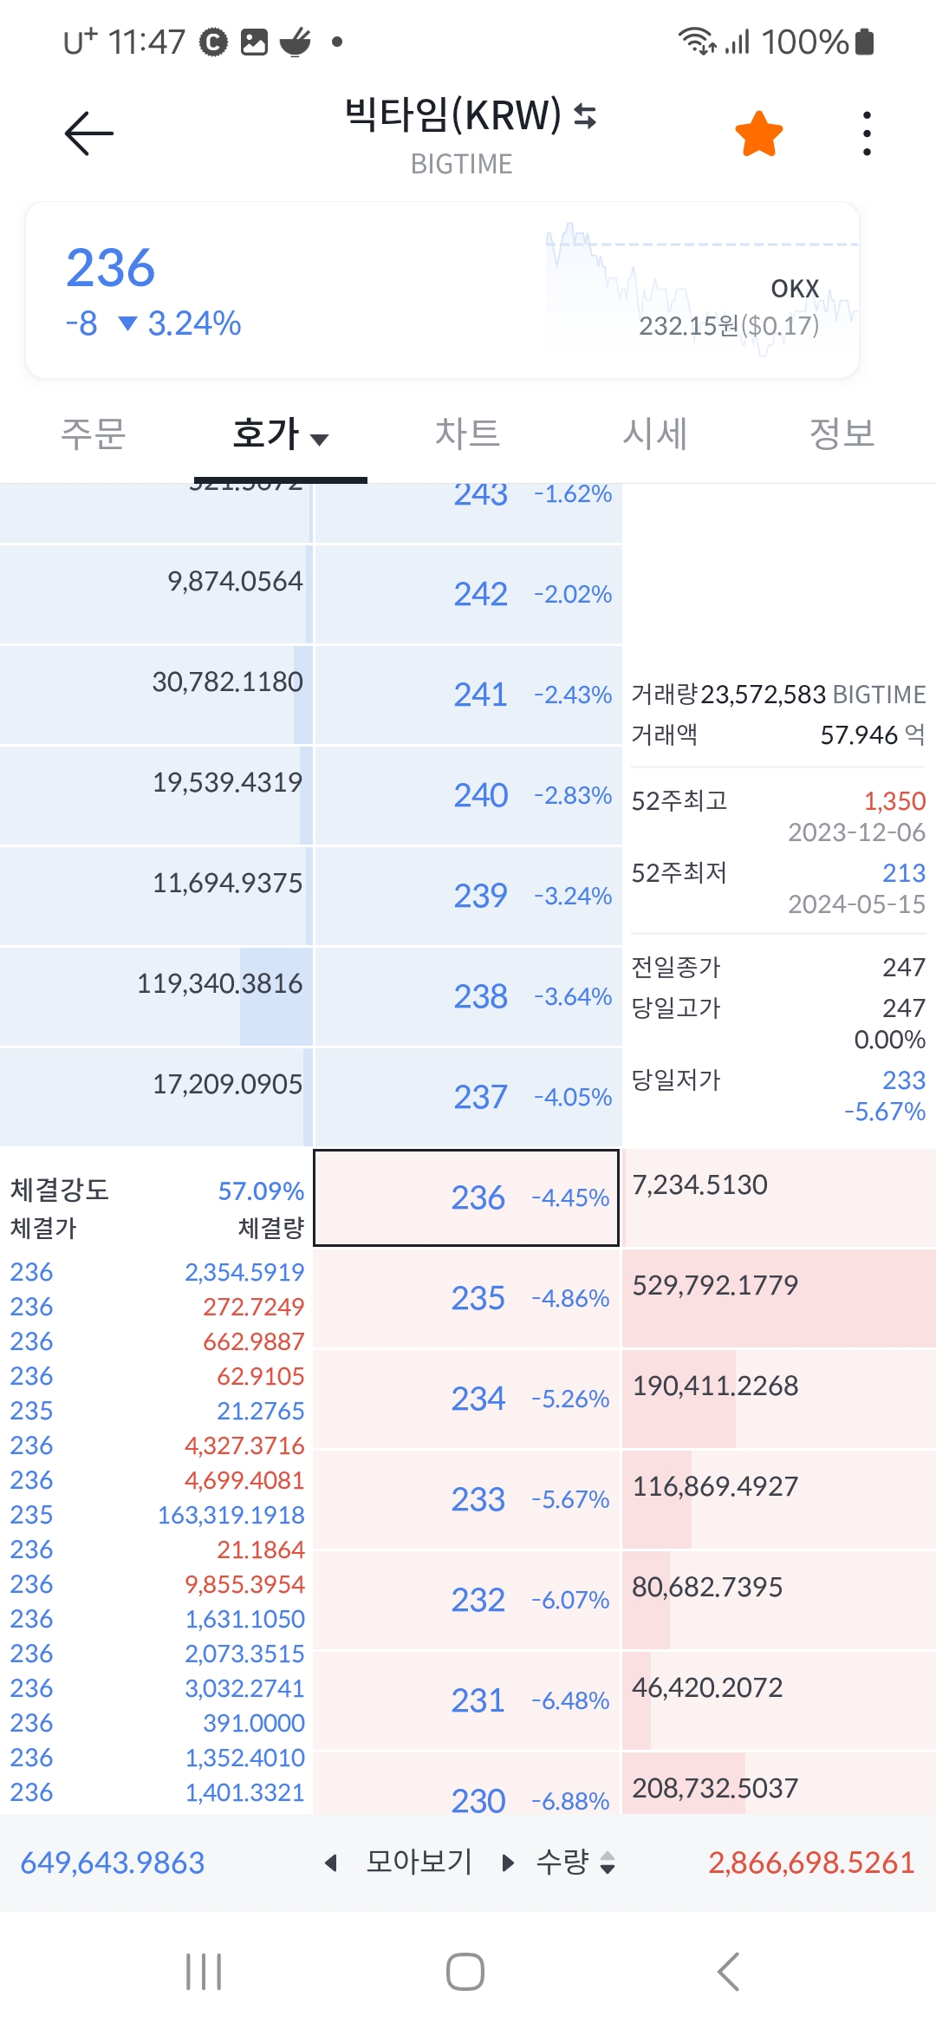Tap trade row with volume 9,855.3954
Screen dimensions: 936x2029
click(x=157, y=1584)
